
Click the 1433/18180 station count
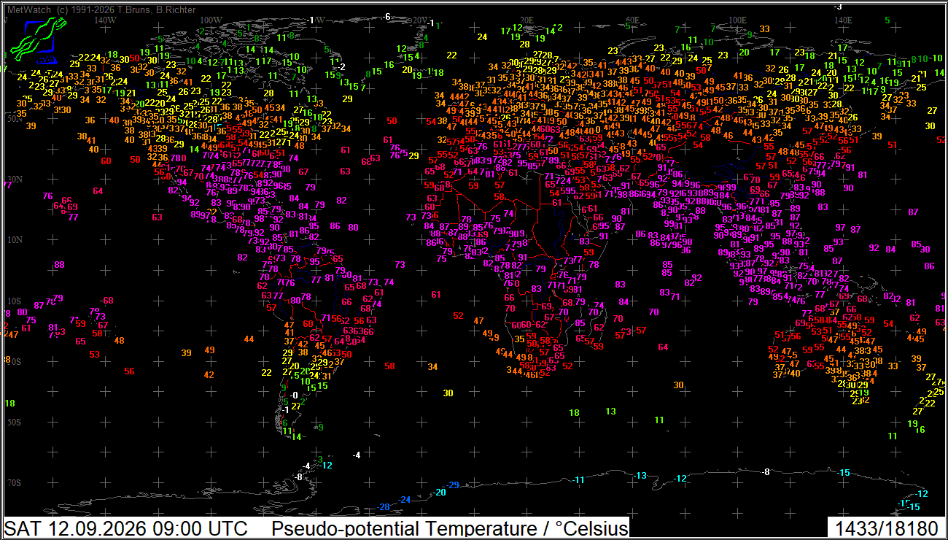[x=887, y=528]
